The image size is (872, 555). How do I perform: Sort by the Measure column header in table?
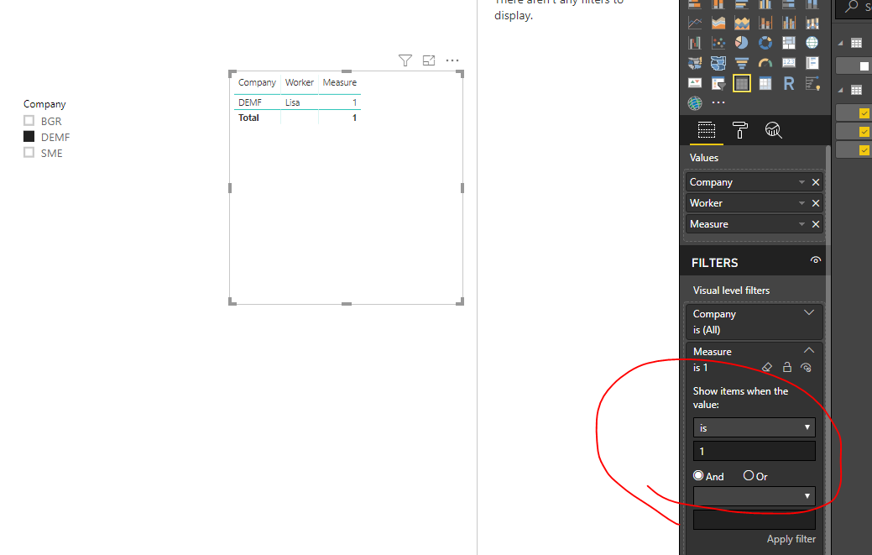click(x=339, y=82)
